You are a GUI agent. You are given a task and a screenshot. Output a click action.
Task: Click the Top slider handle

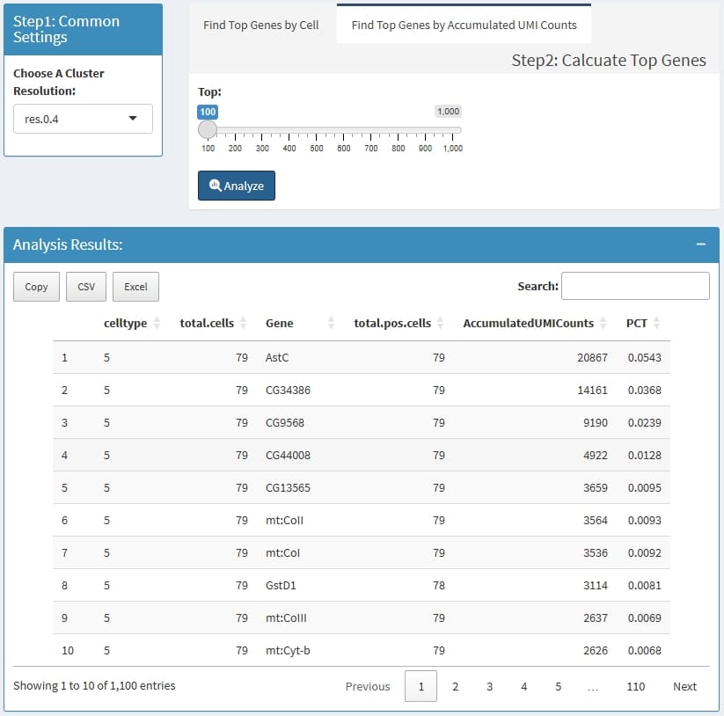[x=208, y=130]
